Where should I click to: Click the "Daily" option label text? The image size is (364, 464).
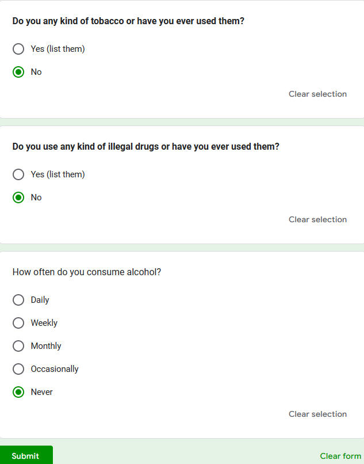40,300
